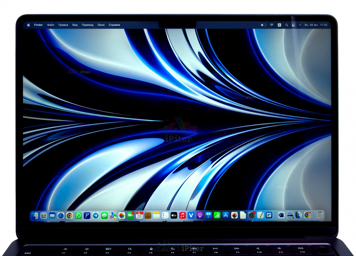Open the Окно menu
The width and height of the screenshot is (356, 256).
[x=101, y=25]
